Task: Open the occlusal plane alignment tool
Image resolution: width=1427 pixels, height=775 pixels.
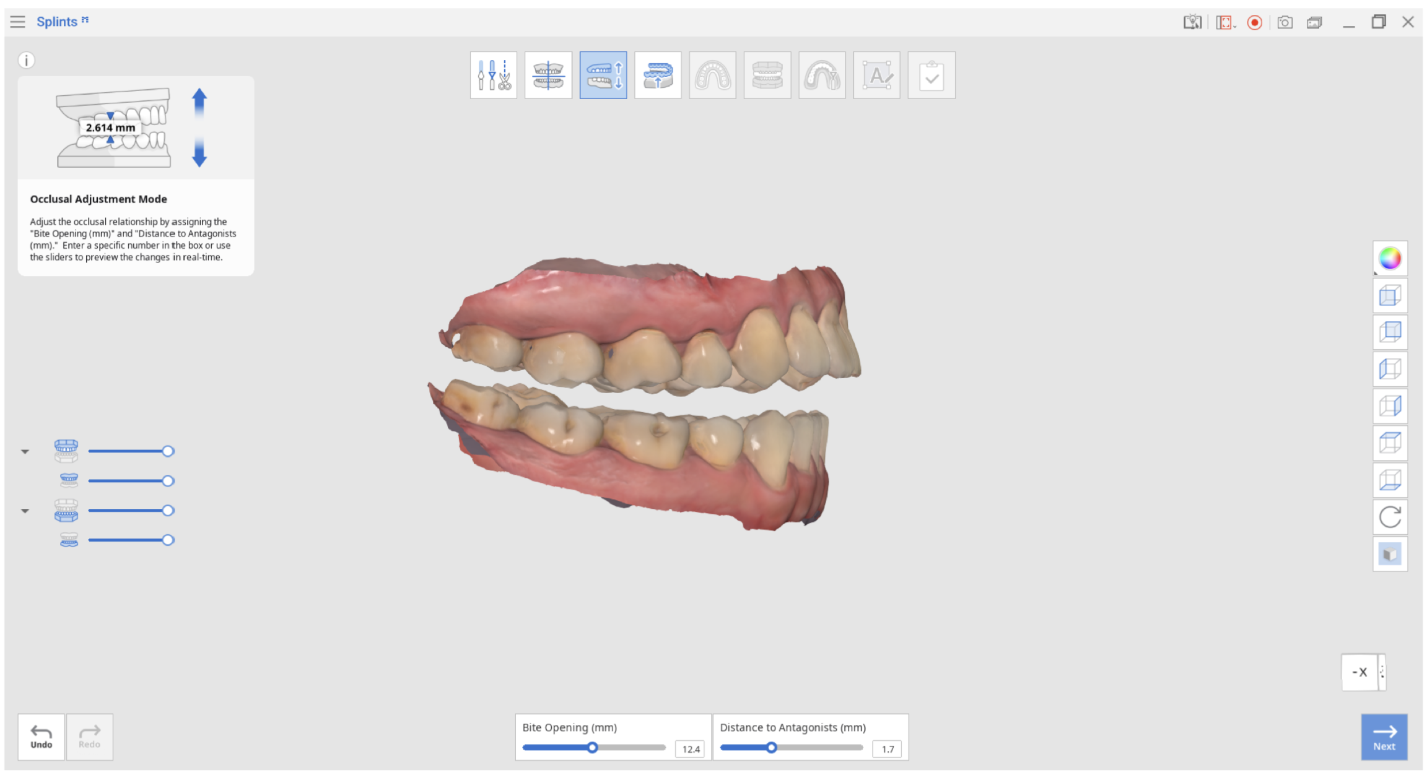Action: click(549, 74)
